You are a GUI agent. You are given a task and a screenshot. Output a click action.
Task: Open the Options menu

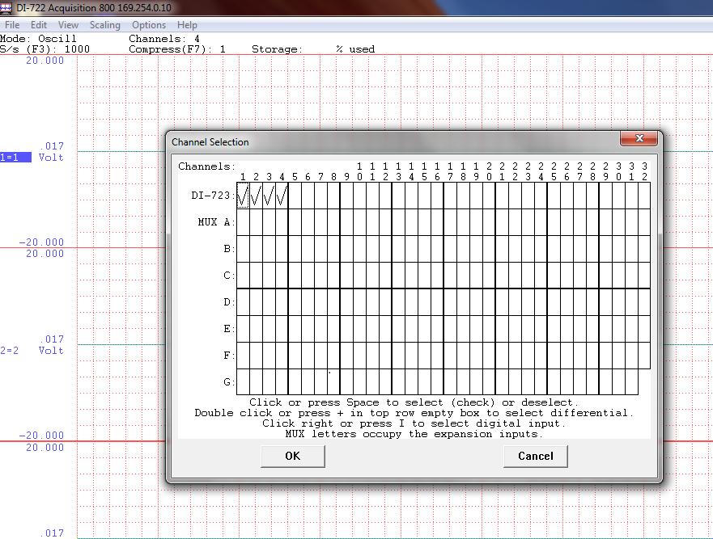point(149,25)
